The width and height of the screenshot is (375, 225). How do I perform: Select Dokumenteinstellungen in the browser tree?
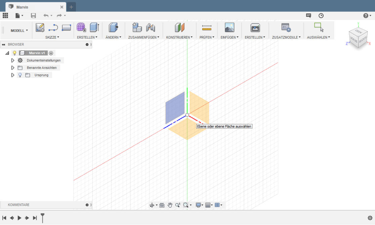click(x=44, y=60)
